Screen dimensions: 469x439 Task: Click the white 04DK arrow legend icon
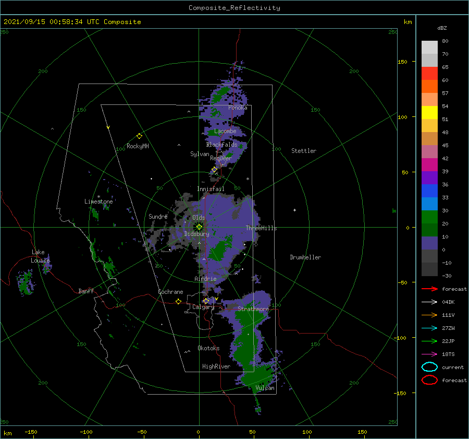click(x=429, y=302)
